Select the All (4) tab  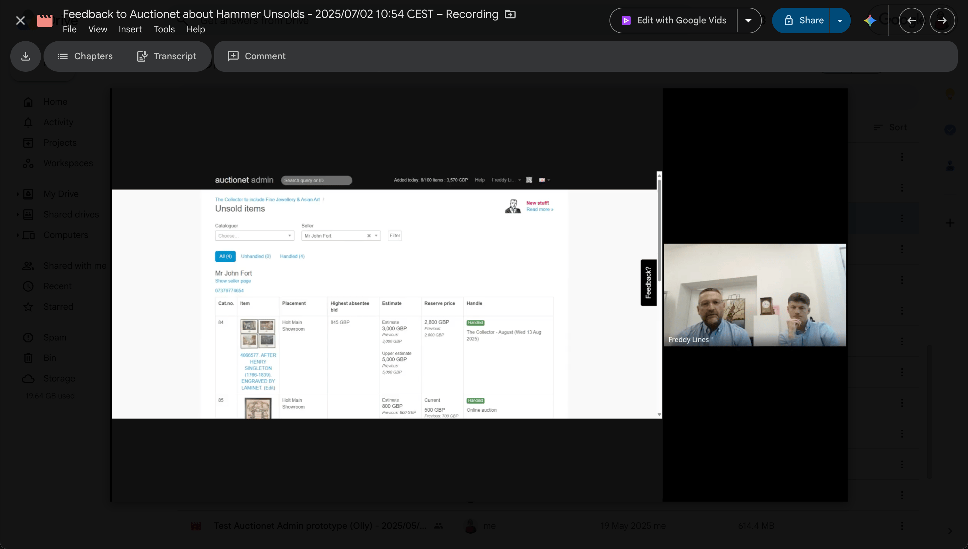point(225,256)
